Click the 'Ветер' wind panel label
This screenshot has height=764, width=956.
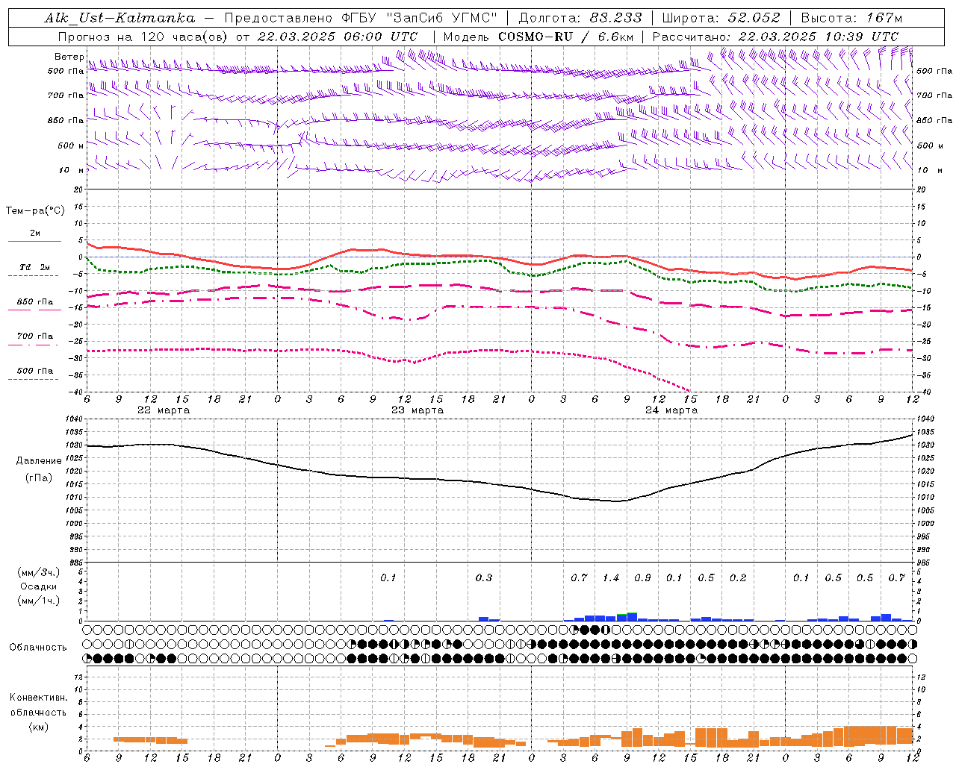(69, 57)
